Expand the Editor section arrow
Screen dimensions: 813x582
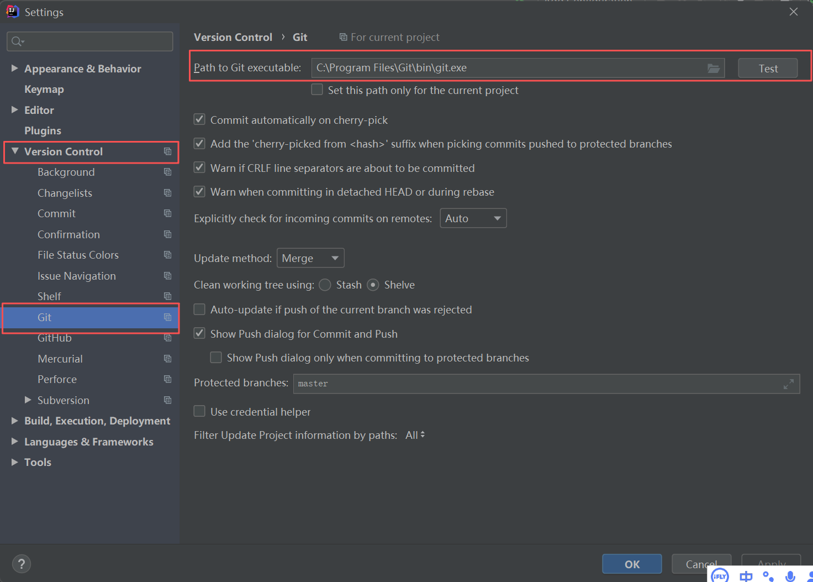[x=15, y=109]
